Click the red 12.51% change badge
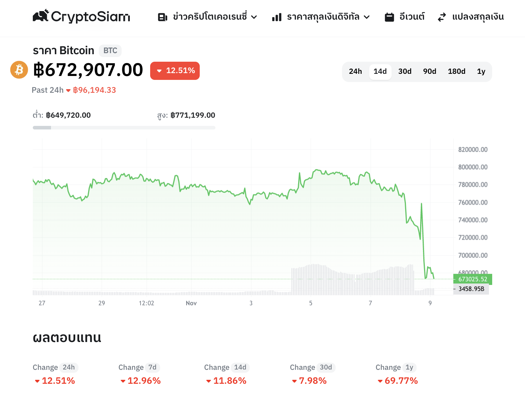Viewport: 525px width, 408px height. click(175, 71)
